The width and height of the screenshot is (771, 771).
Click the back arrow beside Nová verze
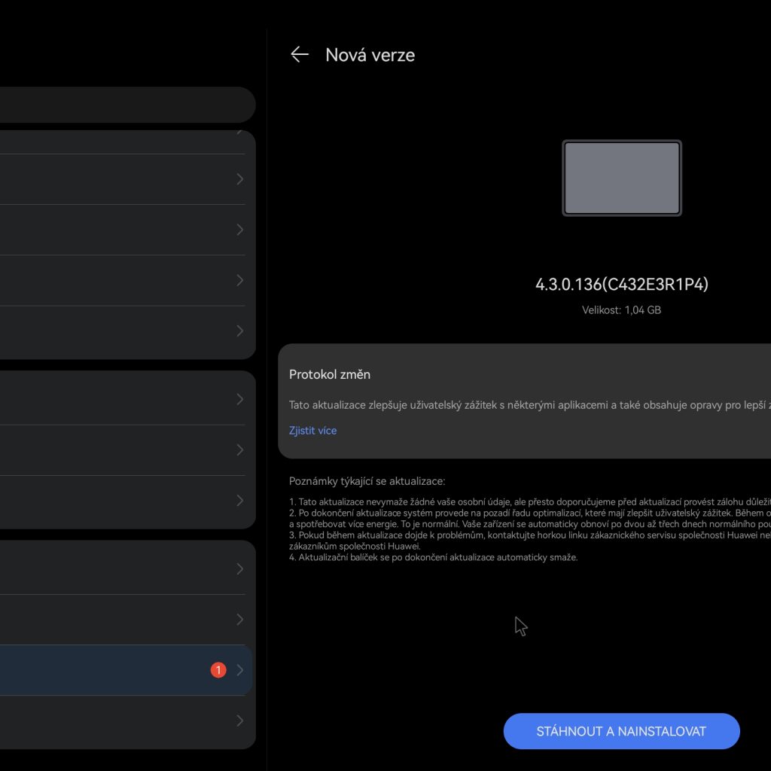point(300,54)
